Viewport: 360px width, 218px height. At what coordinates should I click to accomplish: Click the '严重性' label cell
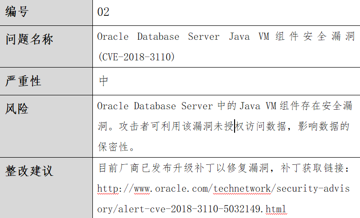click(46, 81)
